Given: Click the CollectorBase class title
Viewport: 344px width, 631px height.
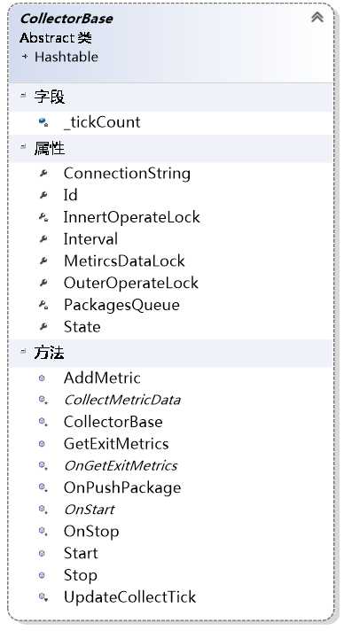Looking at the screenshot, I should (x=66, y=19).
